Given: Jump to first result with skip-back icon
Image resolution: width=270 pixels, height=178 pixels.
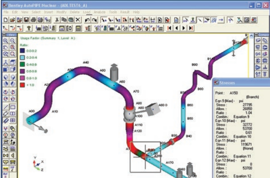Looking at the screenshot, I should 169,28.
